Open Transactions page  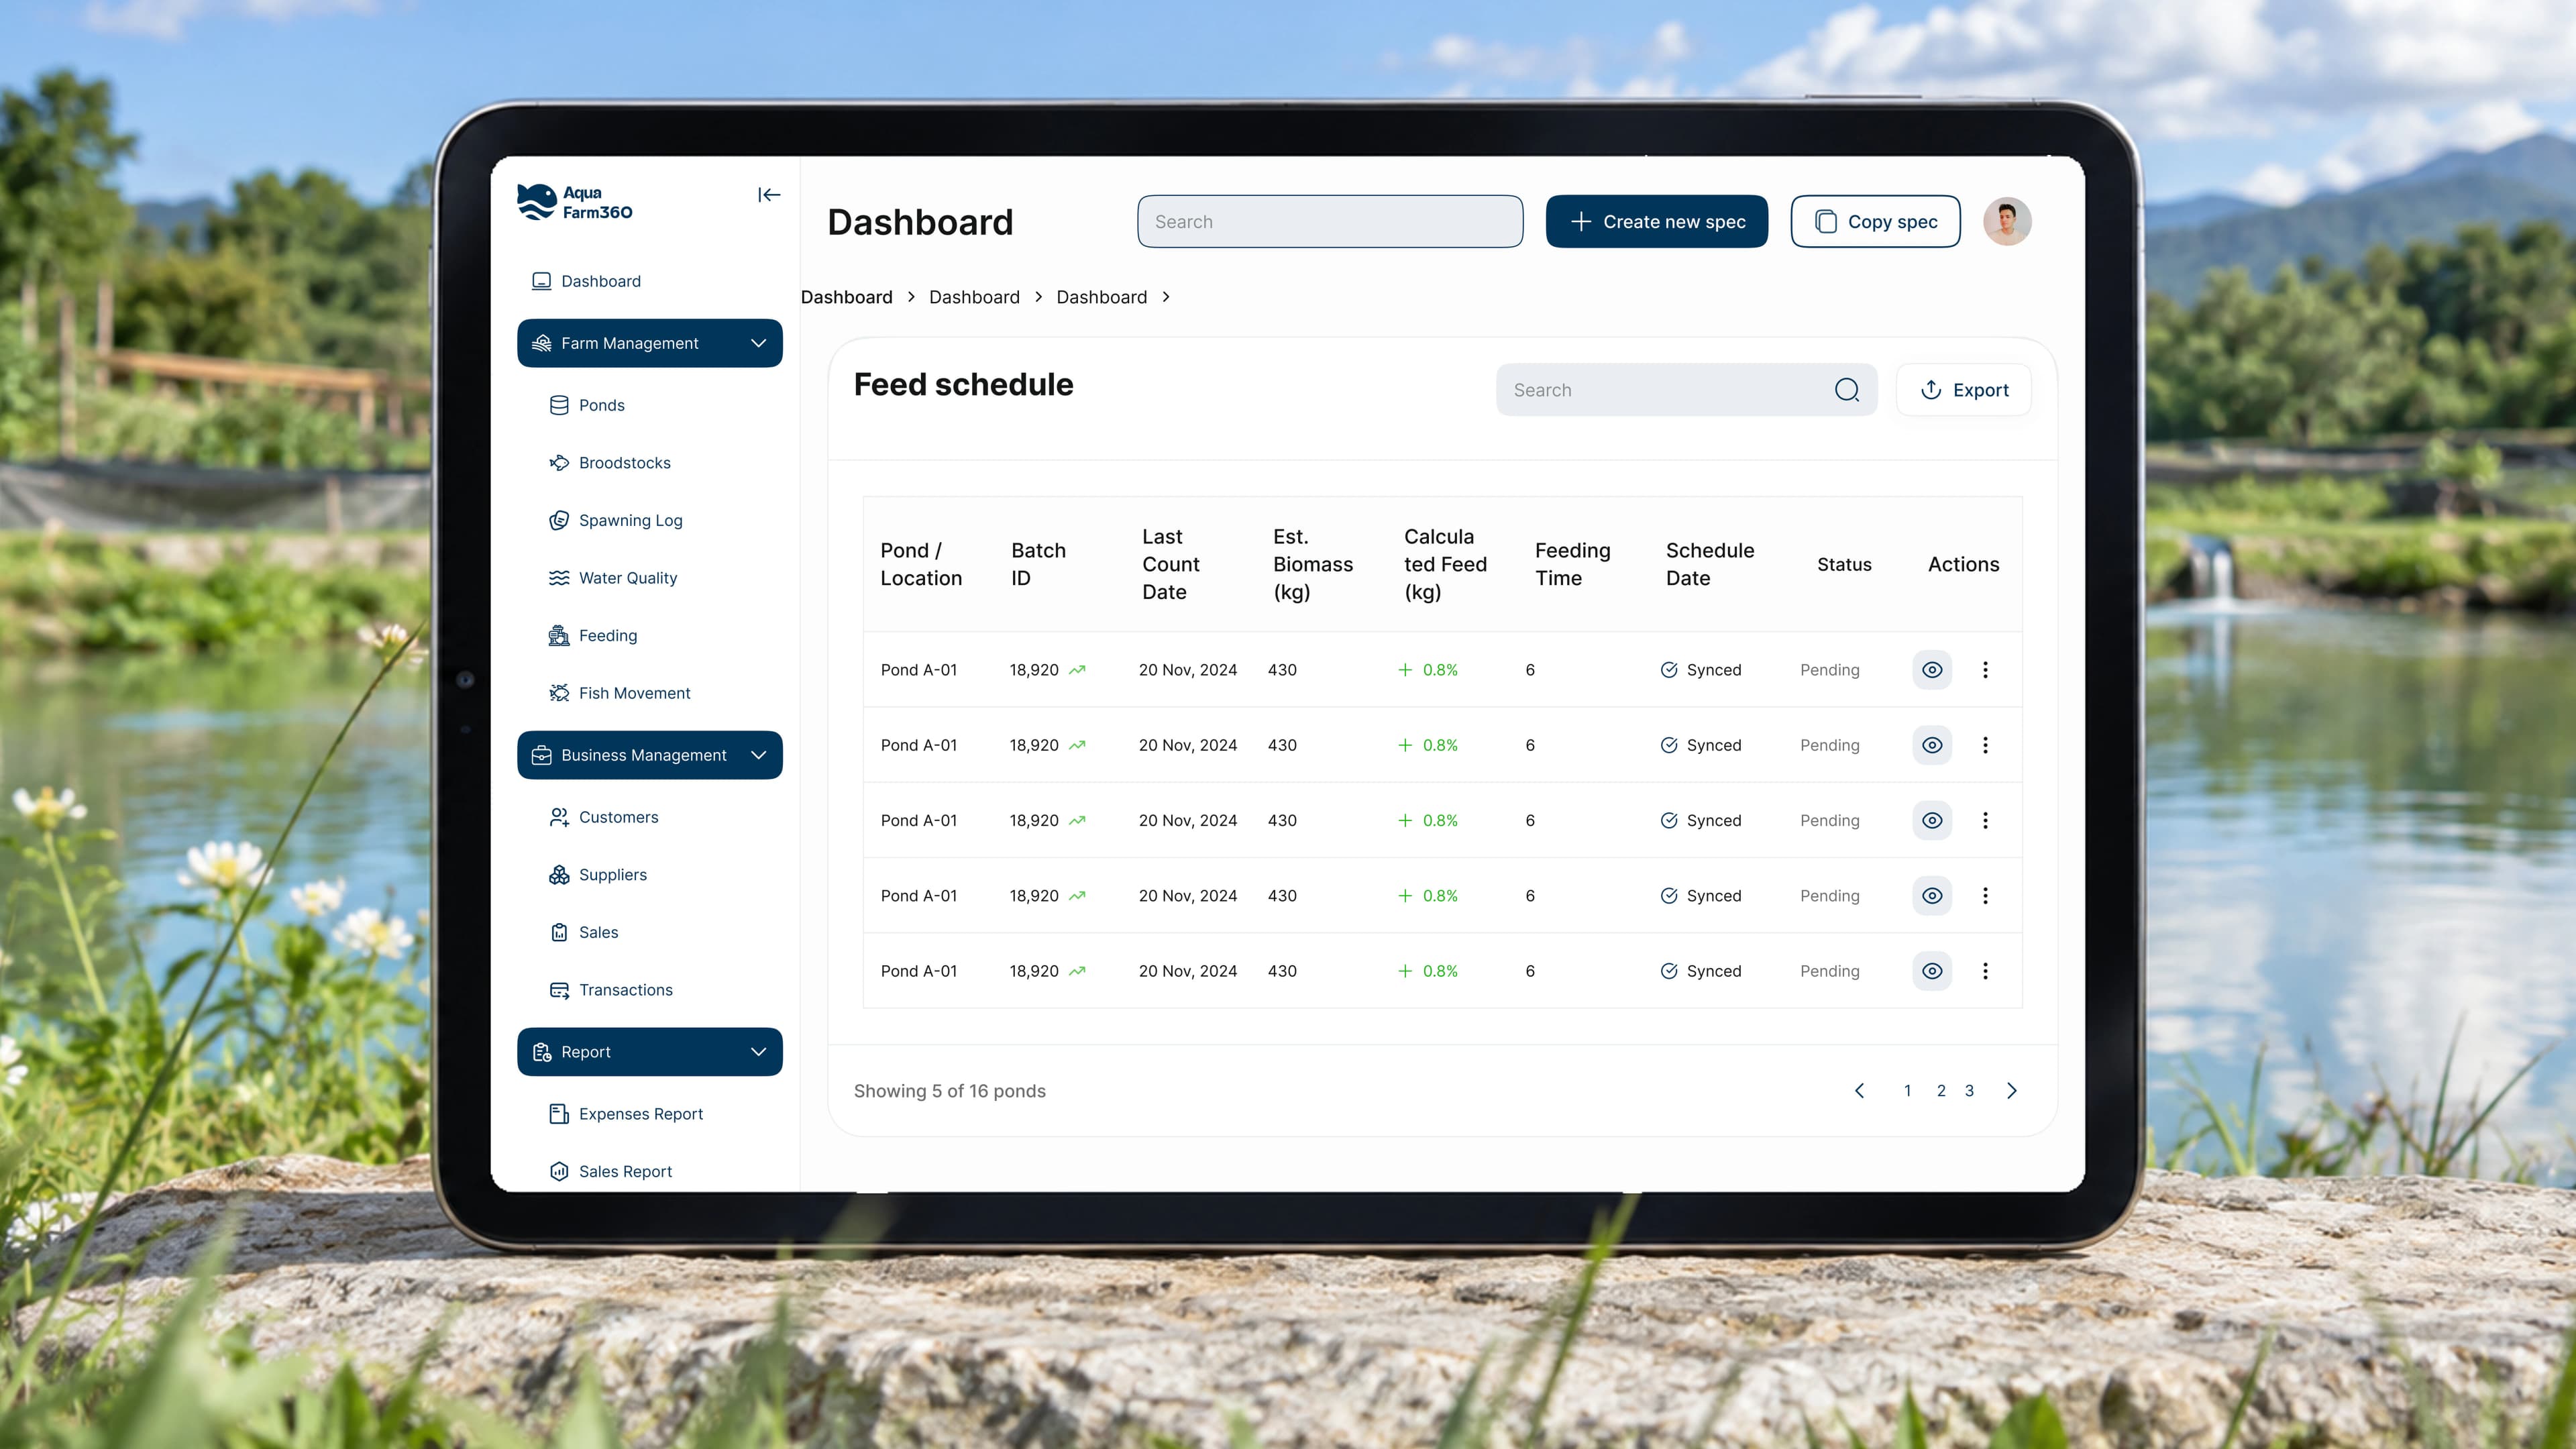tap(611, 990)
